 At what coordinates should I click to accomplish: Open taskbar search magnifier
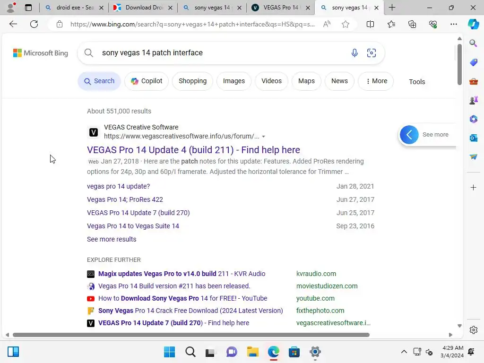pos(190,352)
